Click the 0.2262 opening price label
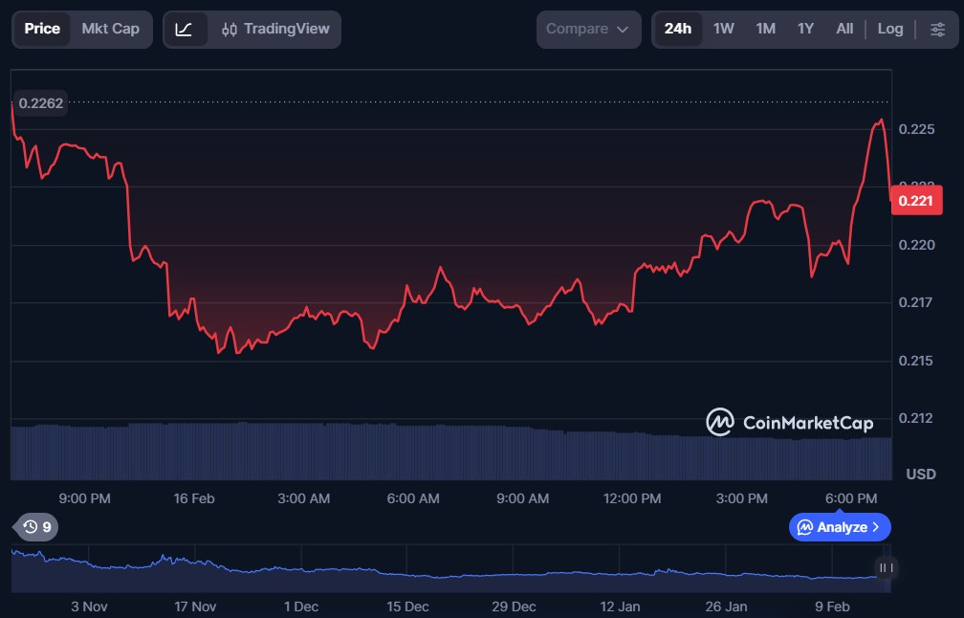964x618 pixels. (40, 103)
